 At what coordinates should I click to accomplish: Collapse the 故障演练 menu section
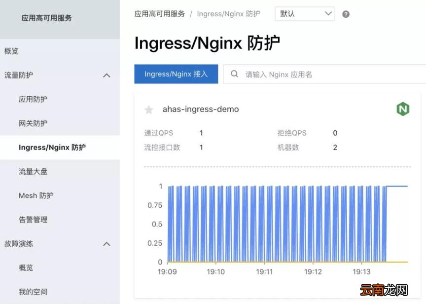[107, 244]
